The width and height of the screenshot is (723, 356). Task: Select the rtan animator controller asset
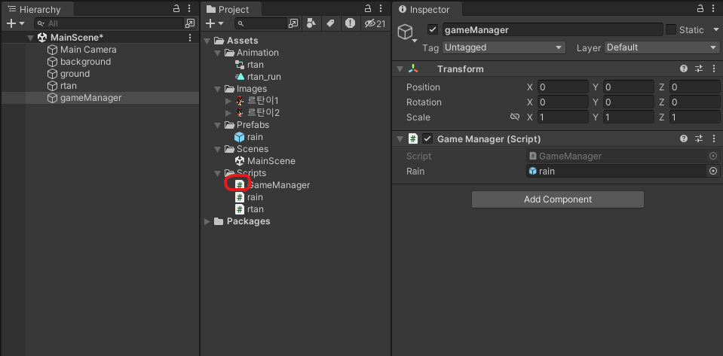point(250,65)
